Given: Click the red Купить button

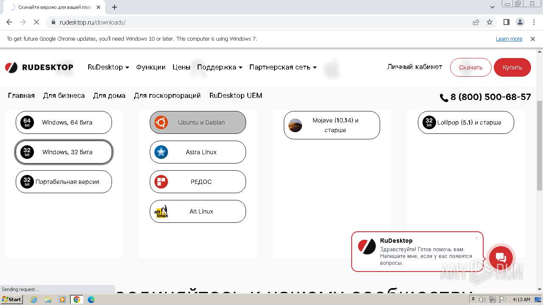Looking at the screenshot, I should point(512,67).
